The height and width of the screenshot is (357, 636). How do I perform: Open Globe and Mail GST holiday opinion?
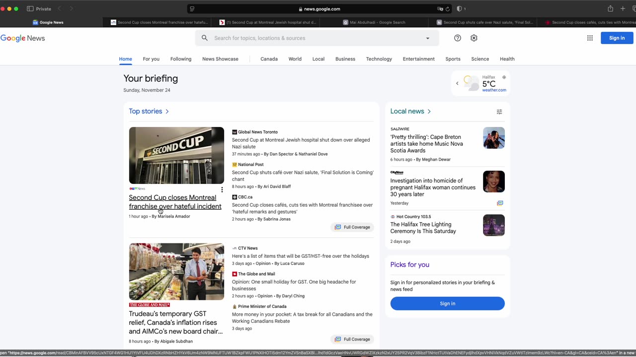click(294, 285)
